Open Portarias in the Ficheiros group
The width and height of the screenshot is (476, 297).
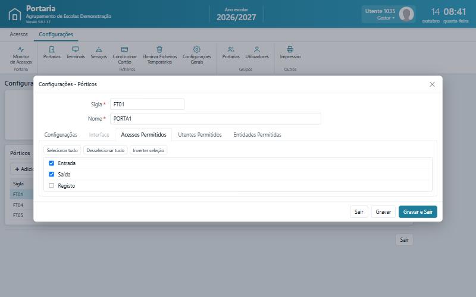click(52, 53)
